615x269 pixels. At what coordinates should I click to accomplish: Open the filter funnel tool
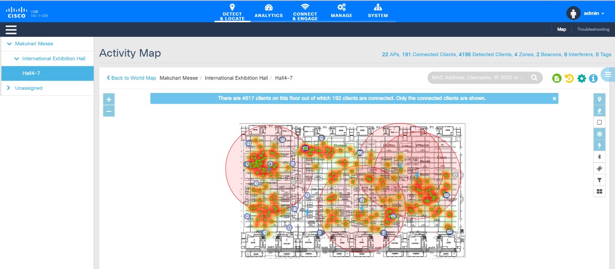click(x=599, y=180)
